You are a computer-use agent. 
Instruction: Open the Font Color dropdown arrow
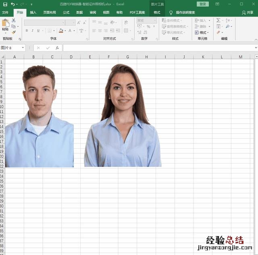tap(74, 31)
